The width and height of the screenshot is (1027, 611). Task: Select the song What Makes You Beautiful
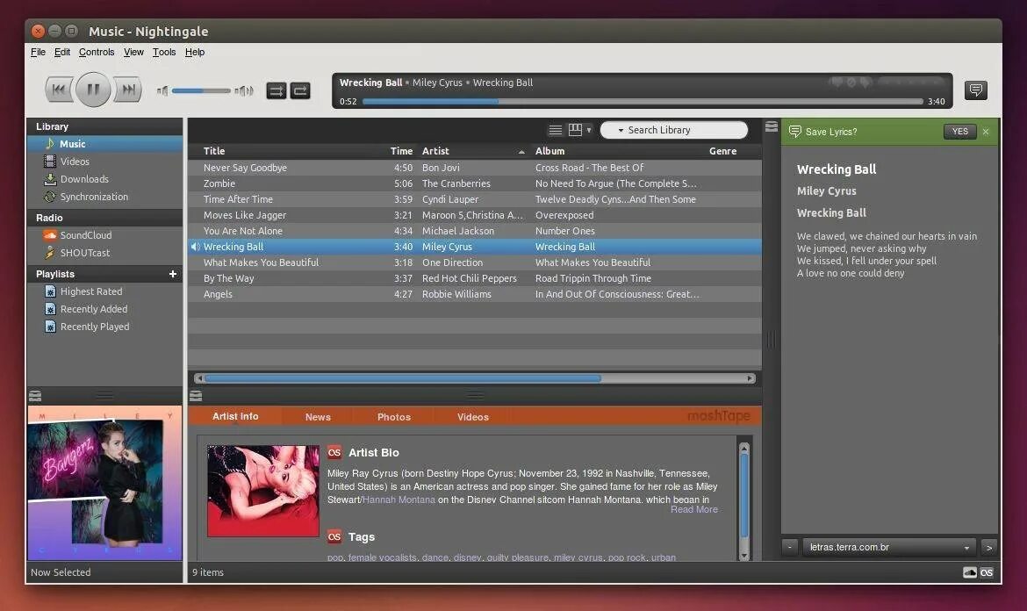pyautogui.click(x=474, y=262)
